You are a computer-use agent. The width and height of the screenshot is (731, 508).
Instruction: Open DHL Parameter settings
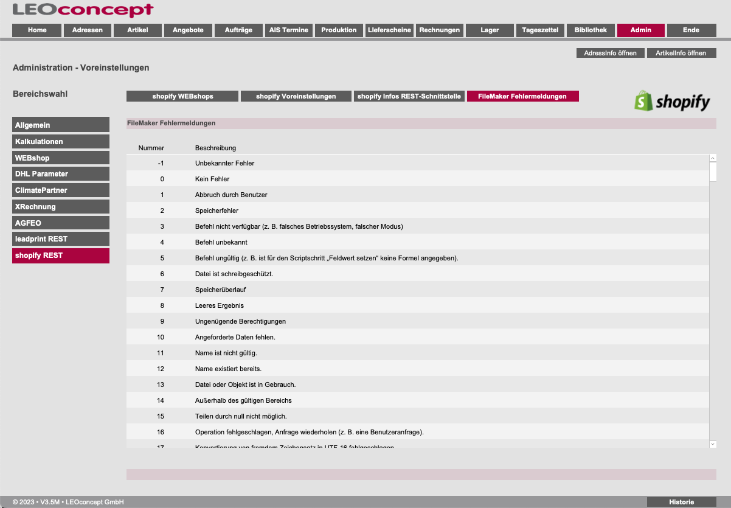(61, 174)
